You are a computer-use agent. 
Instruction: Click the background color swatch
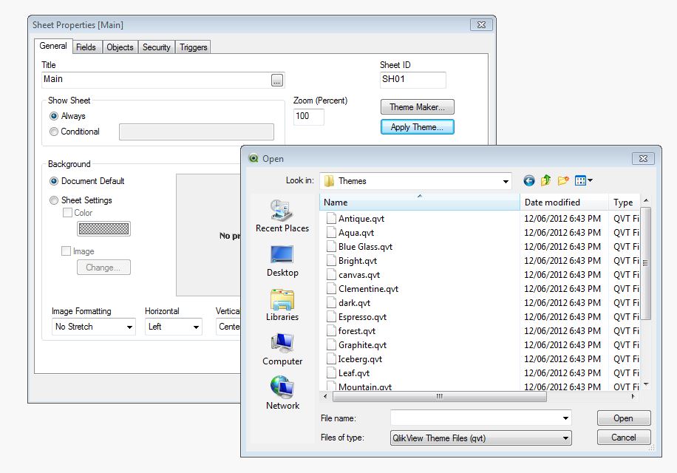[x=103, y=229]
